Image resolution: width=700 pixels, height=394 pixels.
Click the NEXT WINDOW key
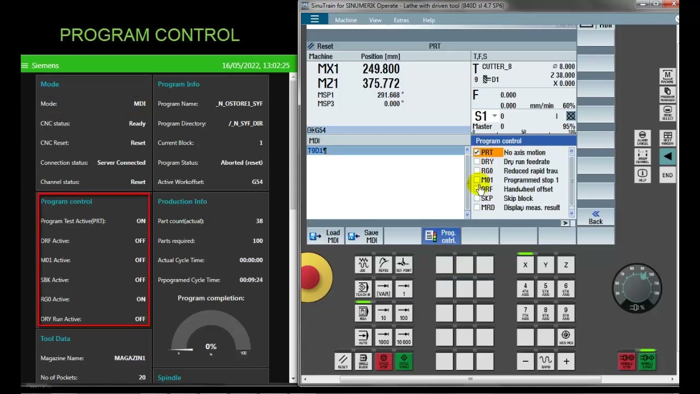[667, 138]
